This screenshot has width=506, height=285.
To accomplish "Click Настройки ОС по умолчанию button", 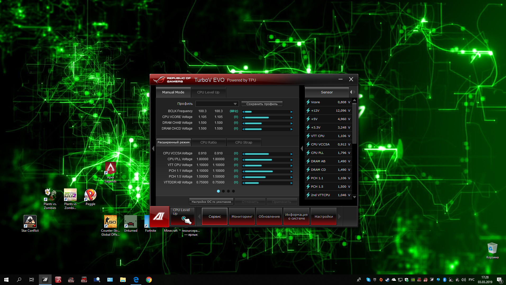I will point(211,202).
